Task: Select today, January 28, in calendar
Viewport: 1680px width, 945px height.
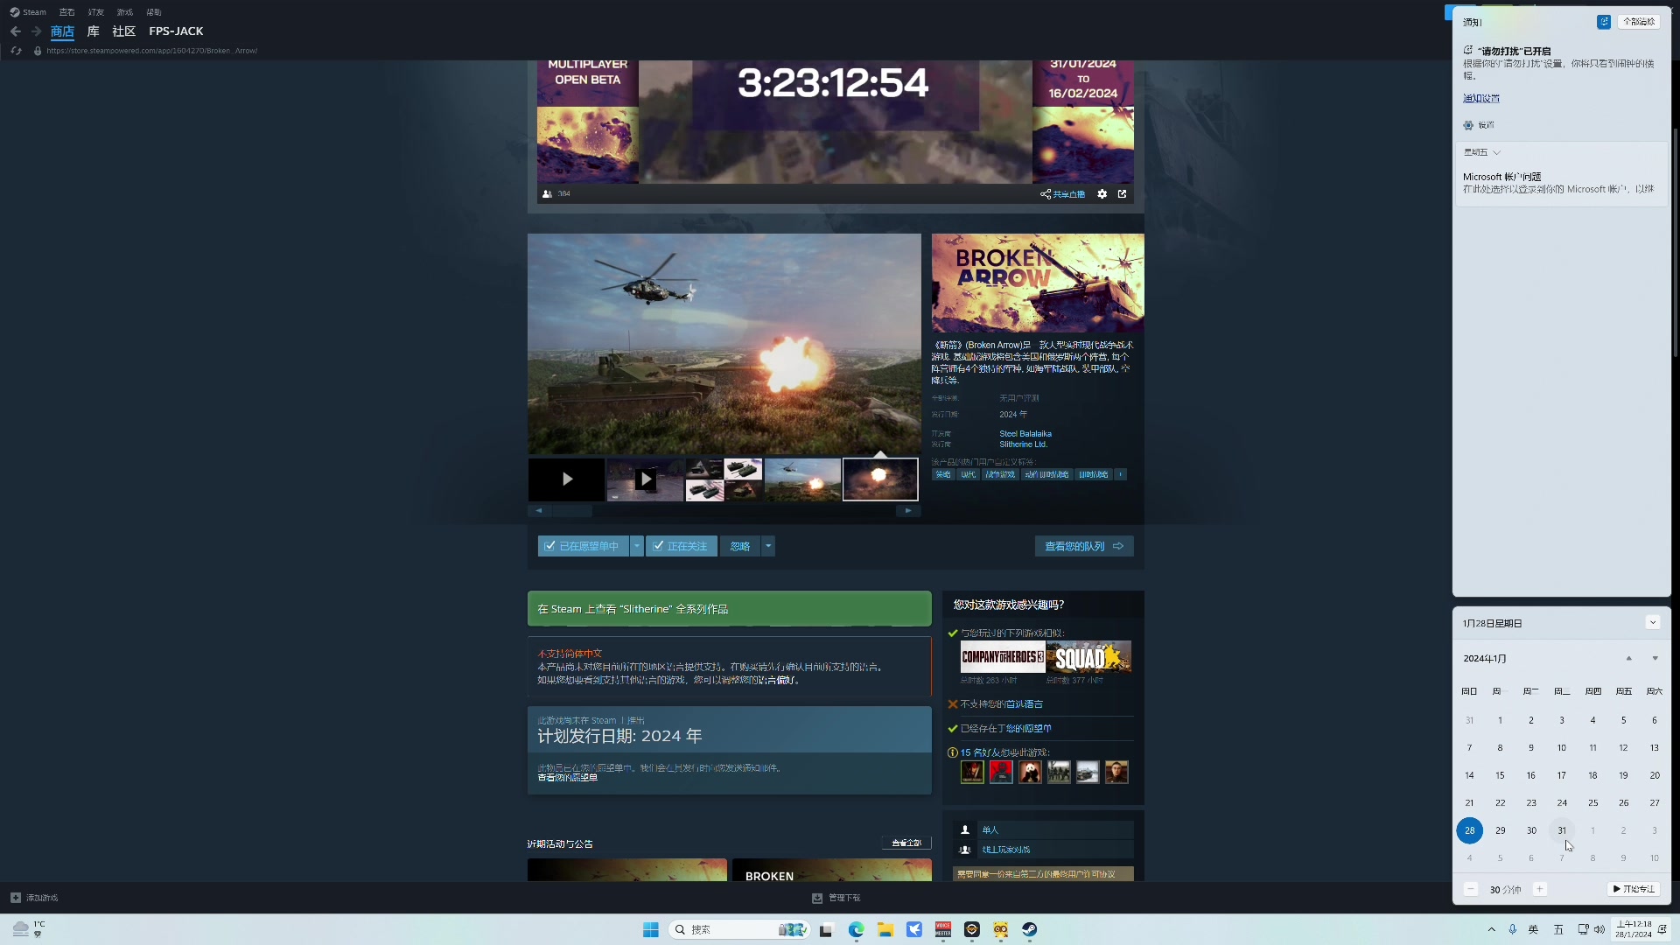Action: click(x=1470, y=830)
